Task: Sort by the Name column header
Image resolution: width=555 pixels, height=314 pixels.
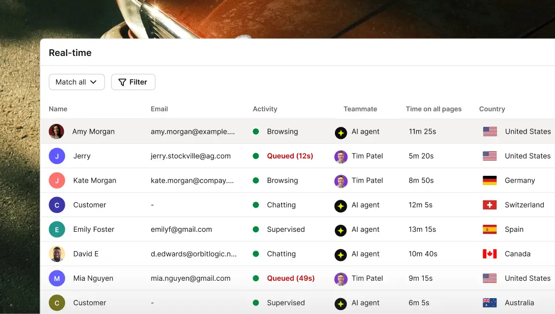Action: coord(58,109)
